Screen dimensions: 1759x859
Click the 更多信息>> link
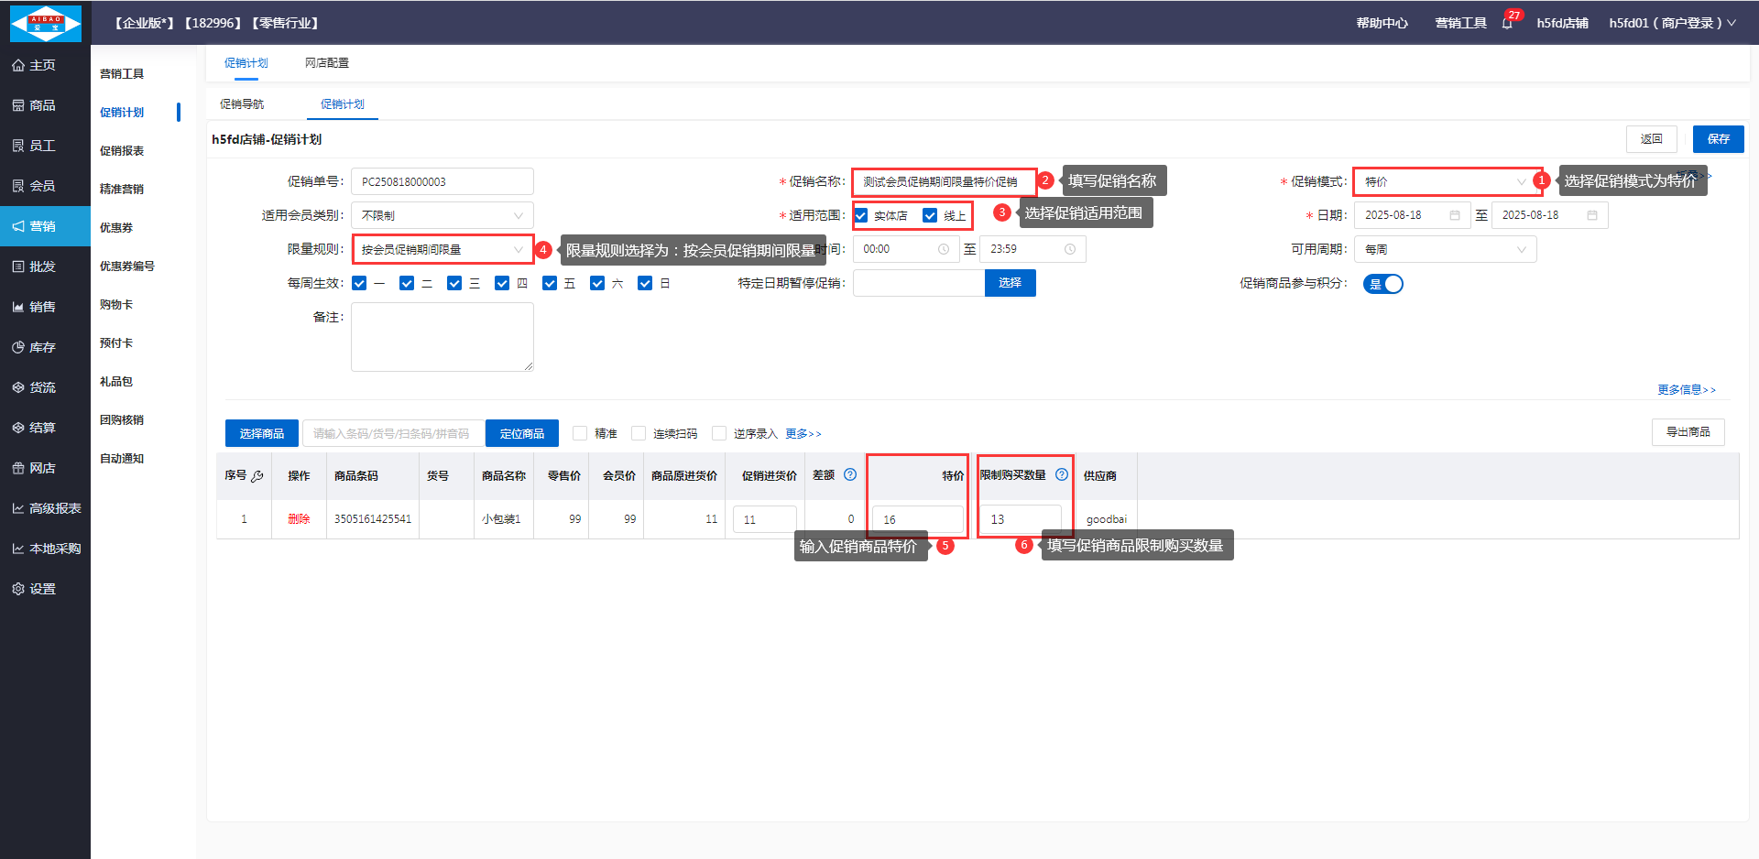1686,390
